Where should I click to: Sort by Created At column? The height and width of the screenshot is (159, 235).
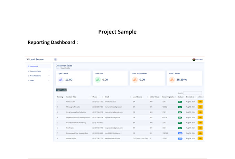pos(191,97)
